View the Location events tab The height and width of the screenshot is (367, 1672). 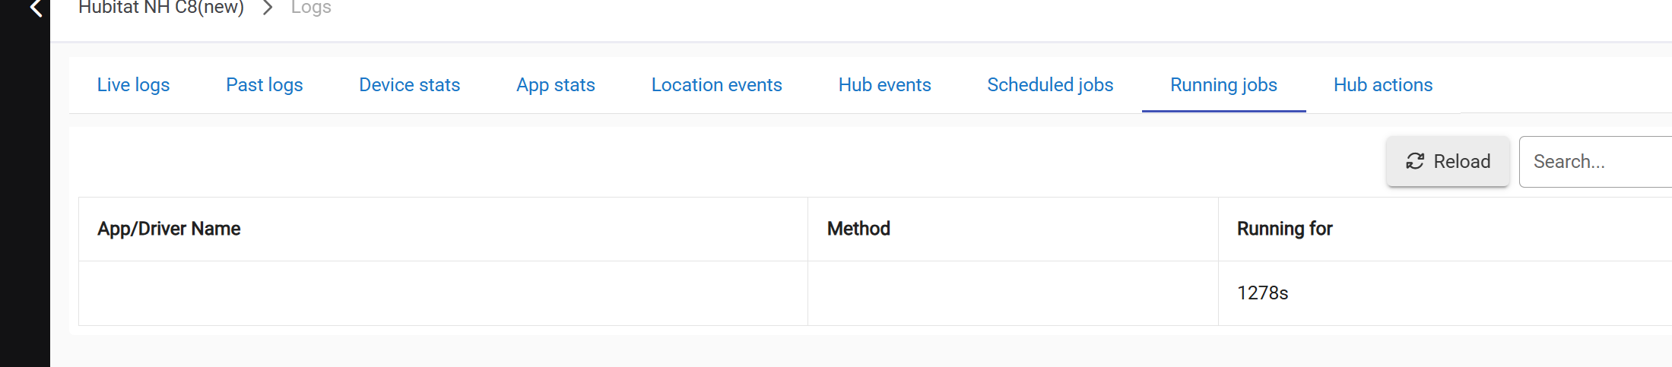tap(717, 85)
